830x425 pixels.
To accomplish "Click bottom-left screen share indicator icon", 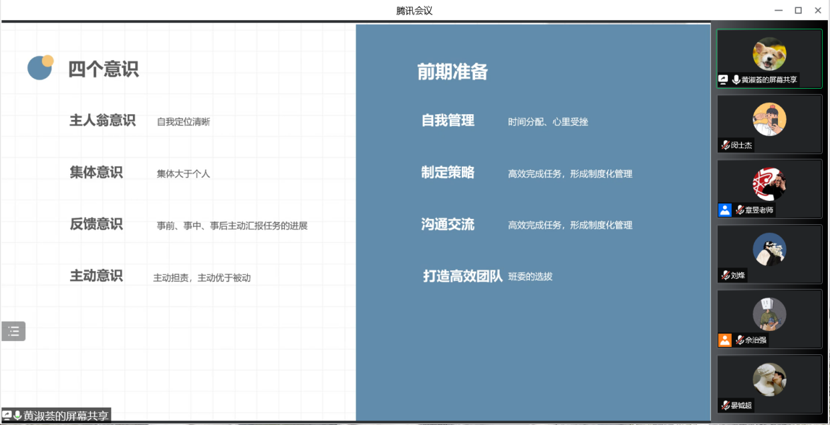I will click(x=7, y=416).
